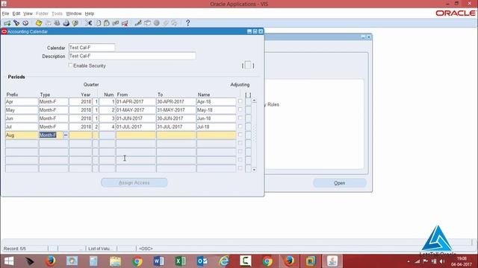
Task: Click the Copy toolbar icon
Action: point(98,23)
